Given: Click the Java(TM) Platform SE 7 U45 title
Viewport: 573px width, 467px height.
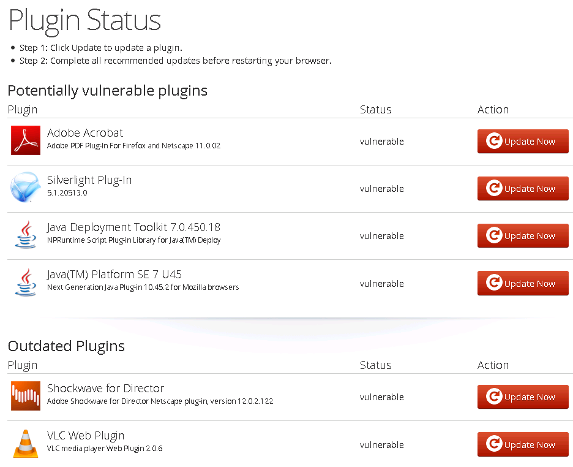Looking at the screenshot, I should pos(114,275).
